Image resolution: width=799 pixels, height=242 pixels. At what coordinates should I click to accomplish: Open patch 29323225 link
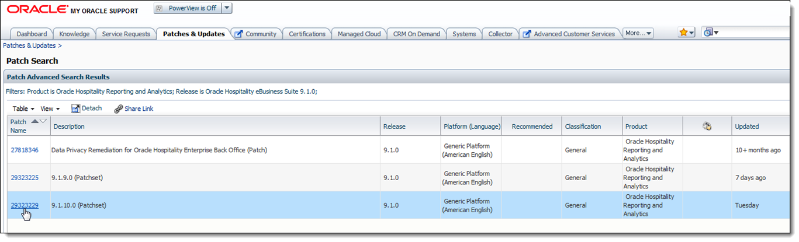click(25, 178)
